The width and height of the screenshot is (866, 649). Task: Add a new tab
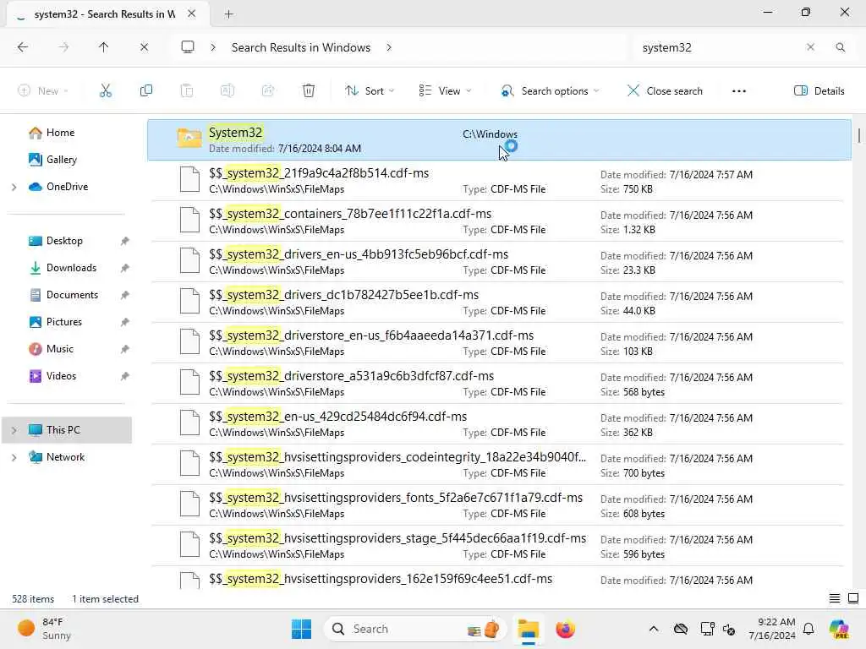pyautogui.click(x=228, y=14)
